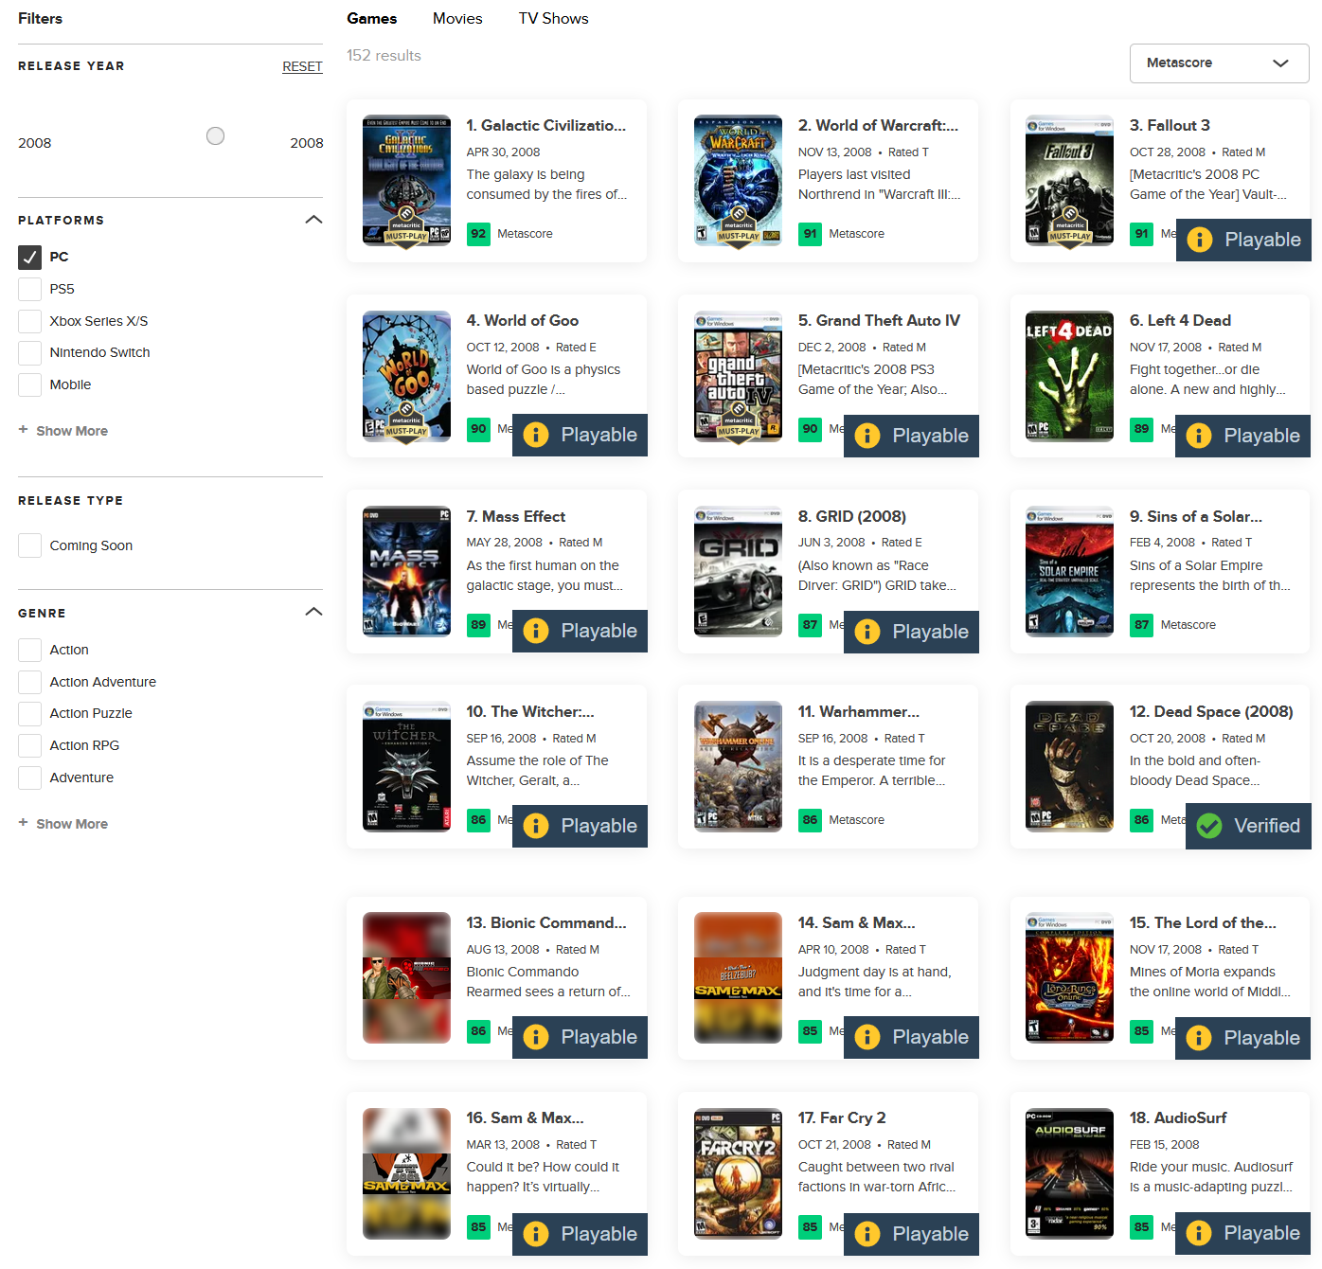Reset the release year filter
Viewport: 1322px width, 1269px height.
302,66
